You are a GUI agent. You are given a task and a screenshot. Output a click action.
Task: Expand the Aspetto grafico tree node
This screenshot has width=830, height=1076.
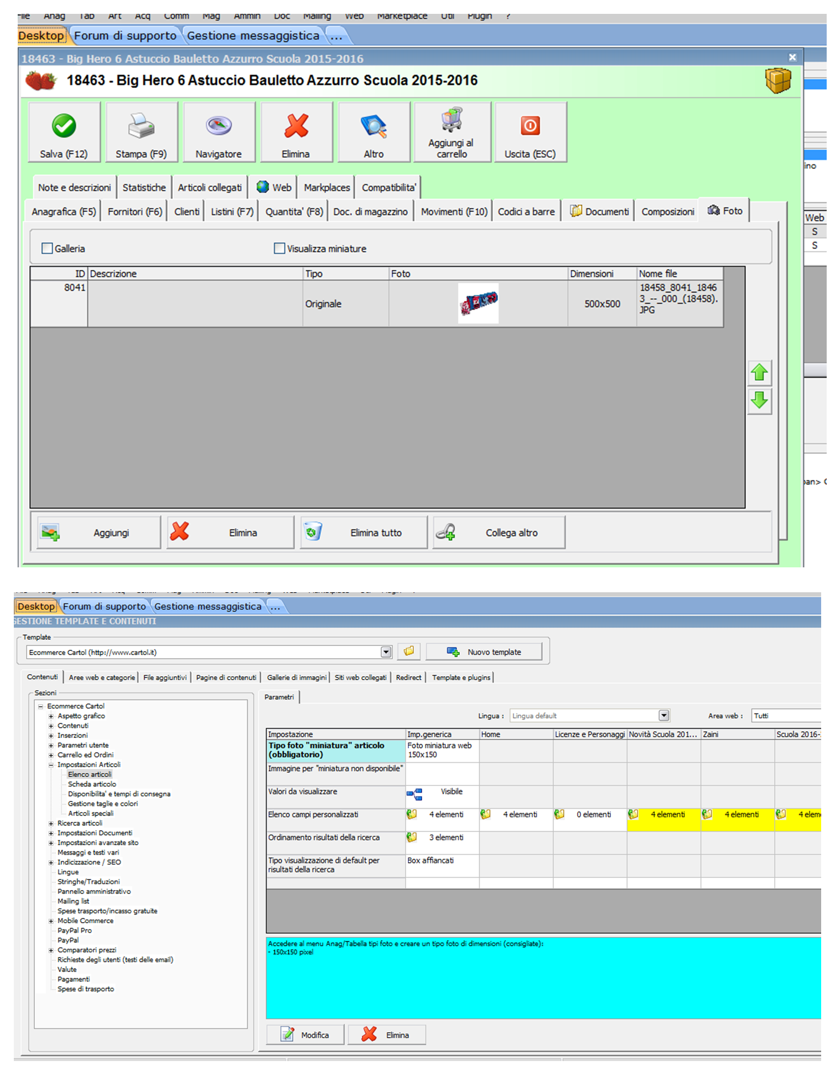[x=51, y=716]
